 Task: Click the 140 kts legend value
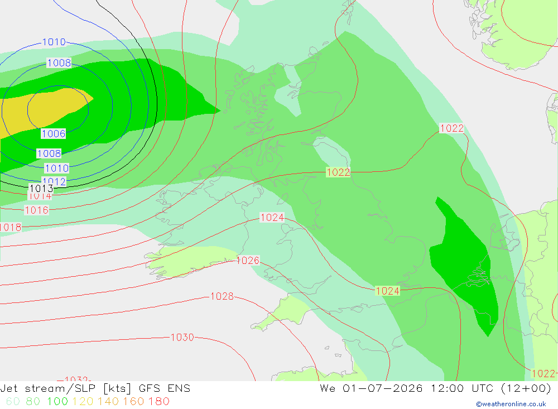click(108, 401)
